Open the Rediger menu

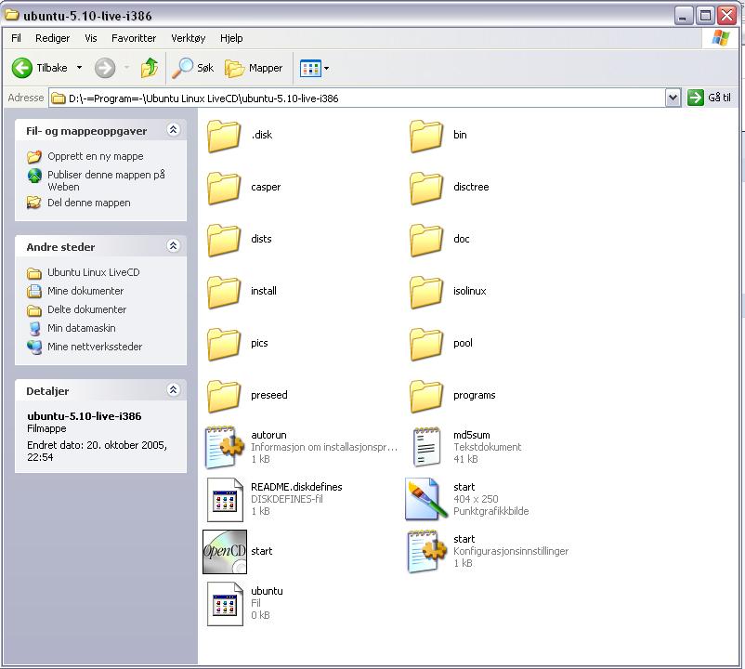click(52, 38)
